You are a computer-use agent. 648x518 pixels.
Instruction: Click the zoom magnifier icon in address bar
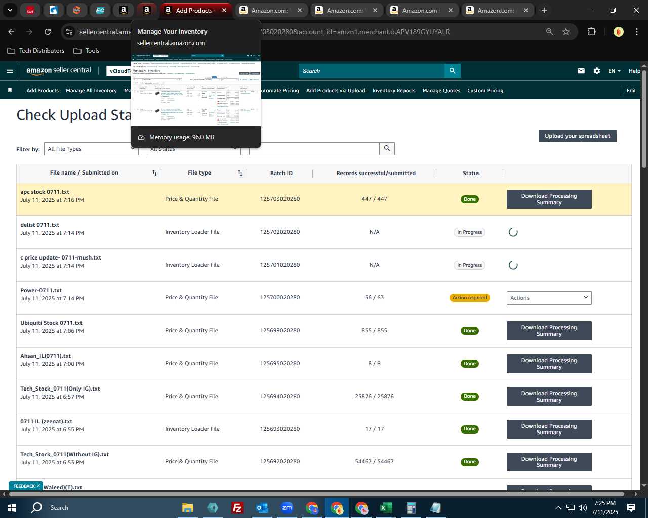pyautogui.click(x=549, y=32)
